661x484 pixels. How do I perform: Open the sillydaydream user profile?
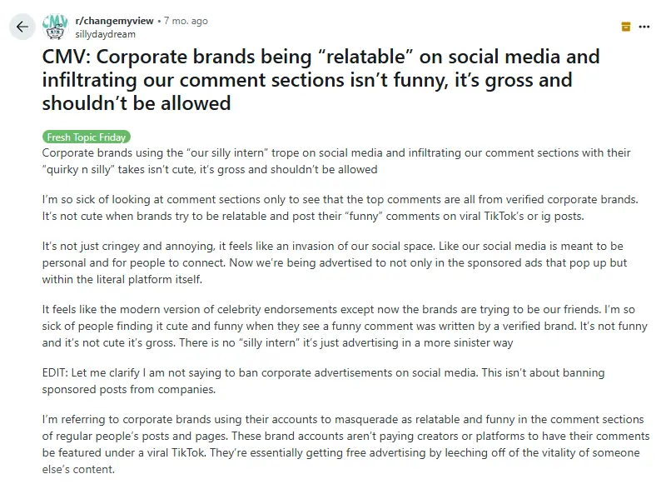pos(105,34)
